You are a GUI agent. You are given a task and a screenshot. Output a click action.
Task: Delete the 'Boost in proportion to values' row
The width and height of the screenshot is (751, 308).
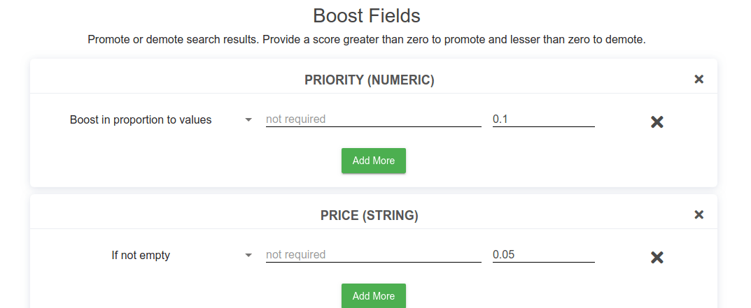[x=657, y=122]
